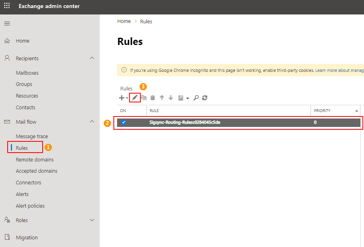Click the pencil edit rule icon
Viewport: 364px width, 247px height.
pyautogui.click(x=135, y=98)
